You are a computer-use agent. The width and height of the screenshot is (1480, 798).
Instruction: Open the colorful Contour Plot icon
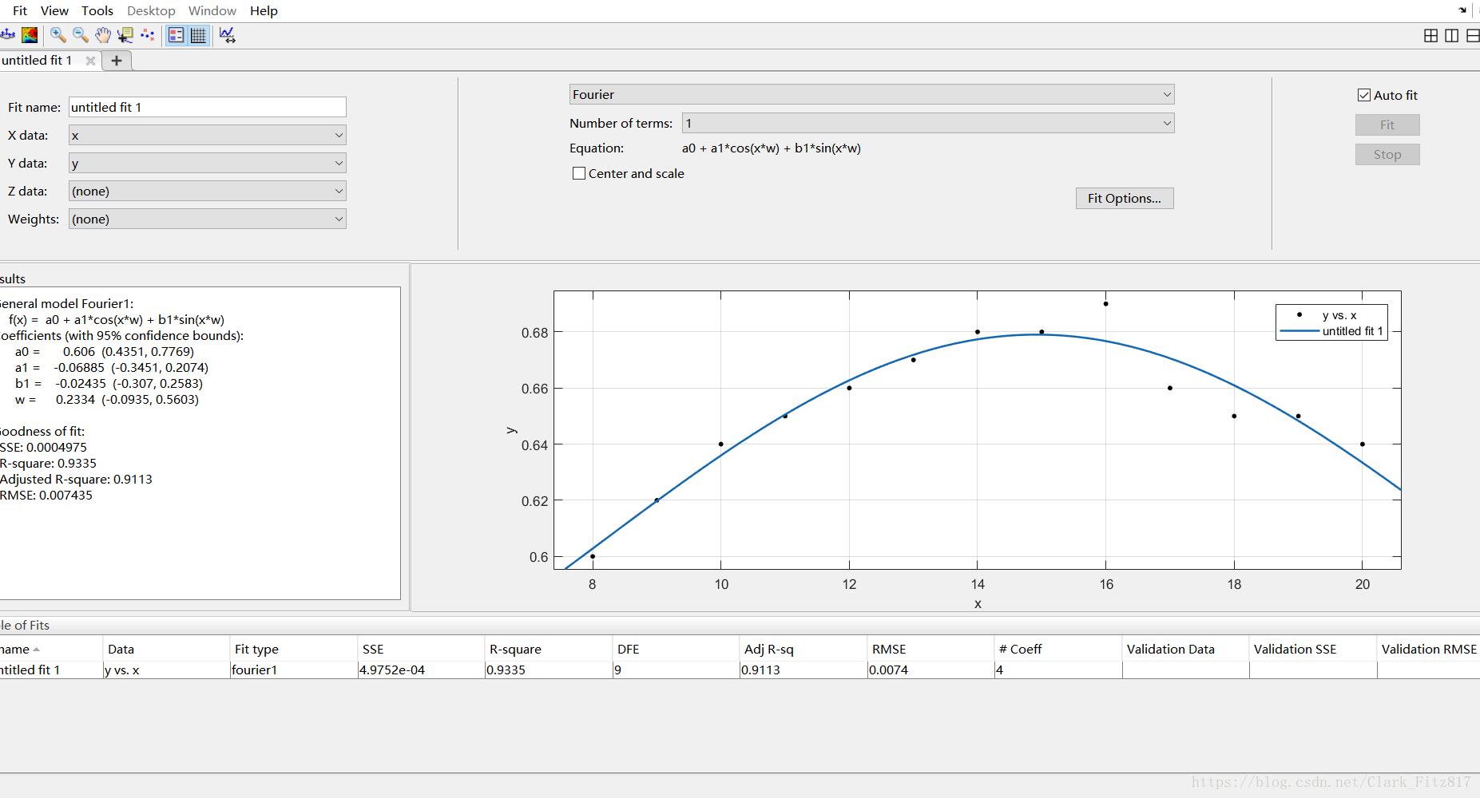[x=30, y=35]
